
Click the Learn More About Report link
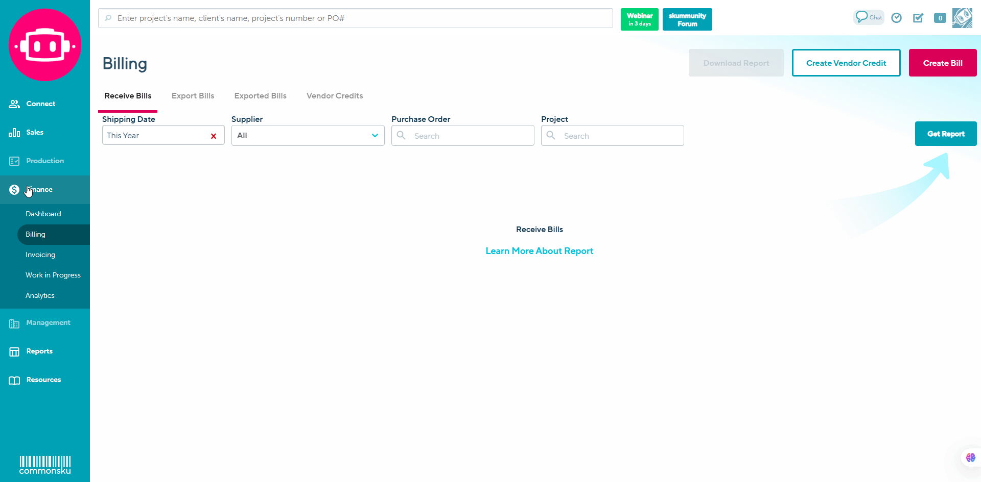pyautogui.click(x=539, y=251)
